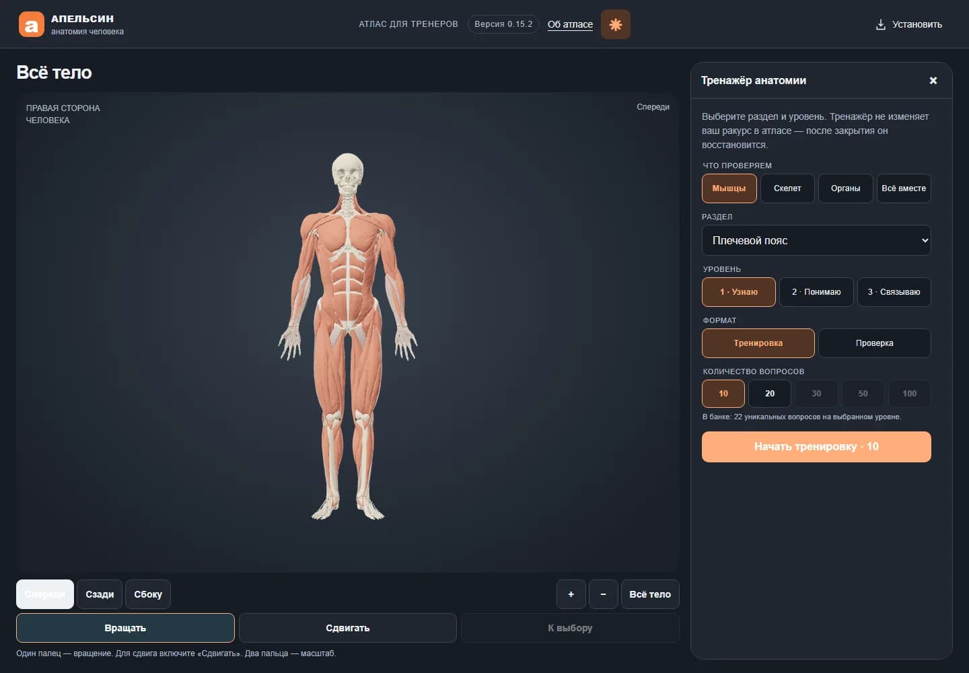Screen dimensions: 969x673
Task: Click the Апельсин title text
Action: click(82, 19)
